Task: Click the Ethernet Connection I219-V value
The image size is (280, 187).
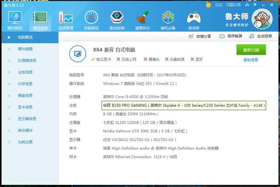Action: [140, 157]
